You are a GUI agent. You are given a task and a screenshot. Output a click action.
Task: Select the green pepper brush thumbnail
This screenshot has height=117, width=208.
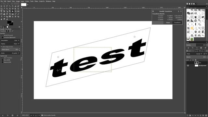click(192, 39)
